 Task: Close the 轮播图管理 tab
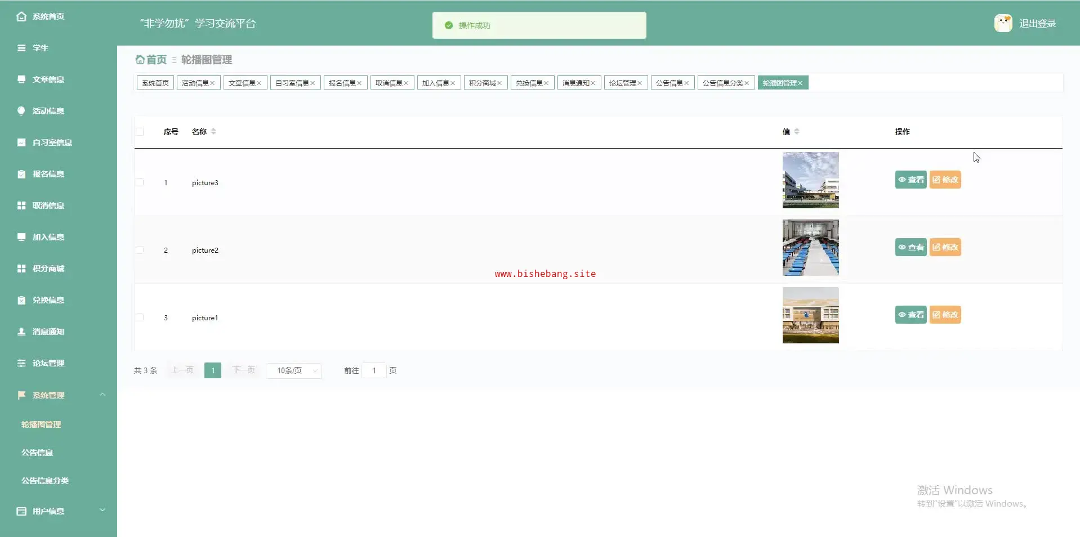pos(800,83)
